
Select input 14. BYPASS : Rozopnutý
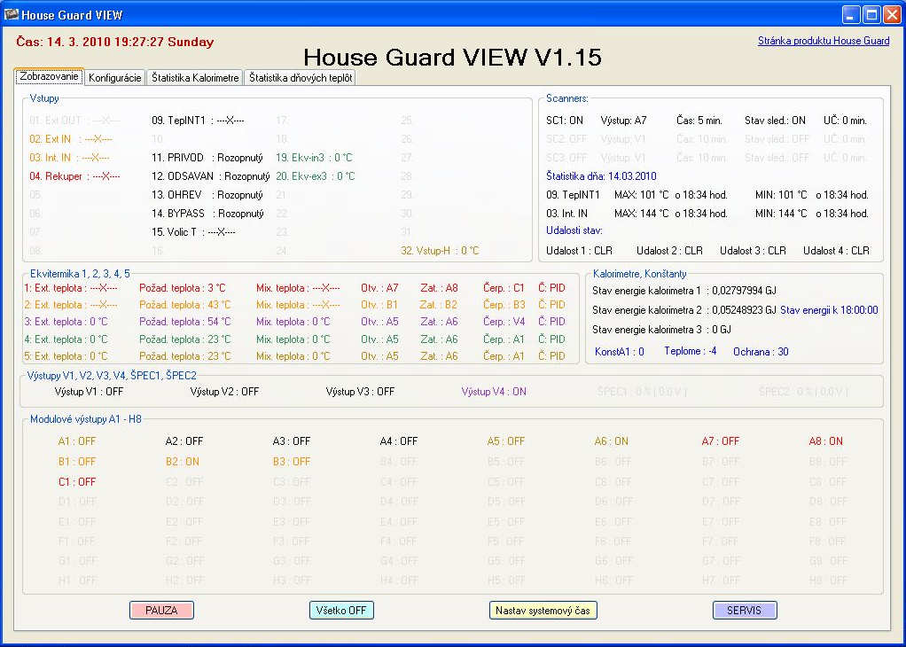click(x=207, y=214)
